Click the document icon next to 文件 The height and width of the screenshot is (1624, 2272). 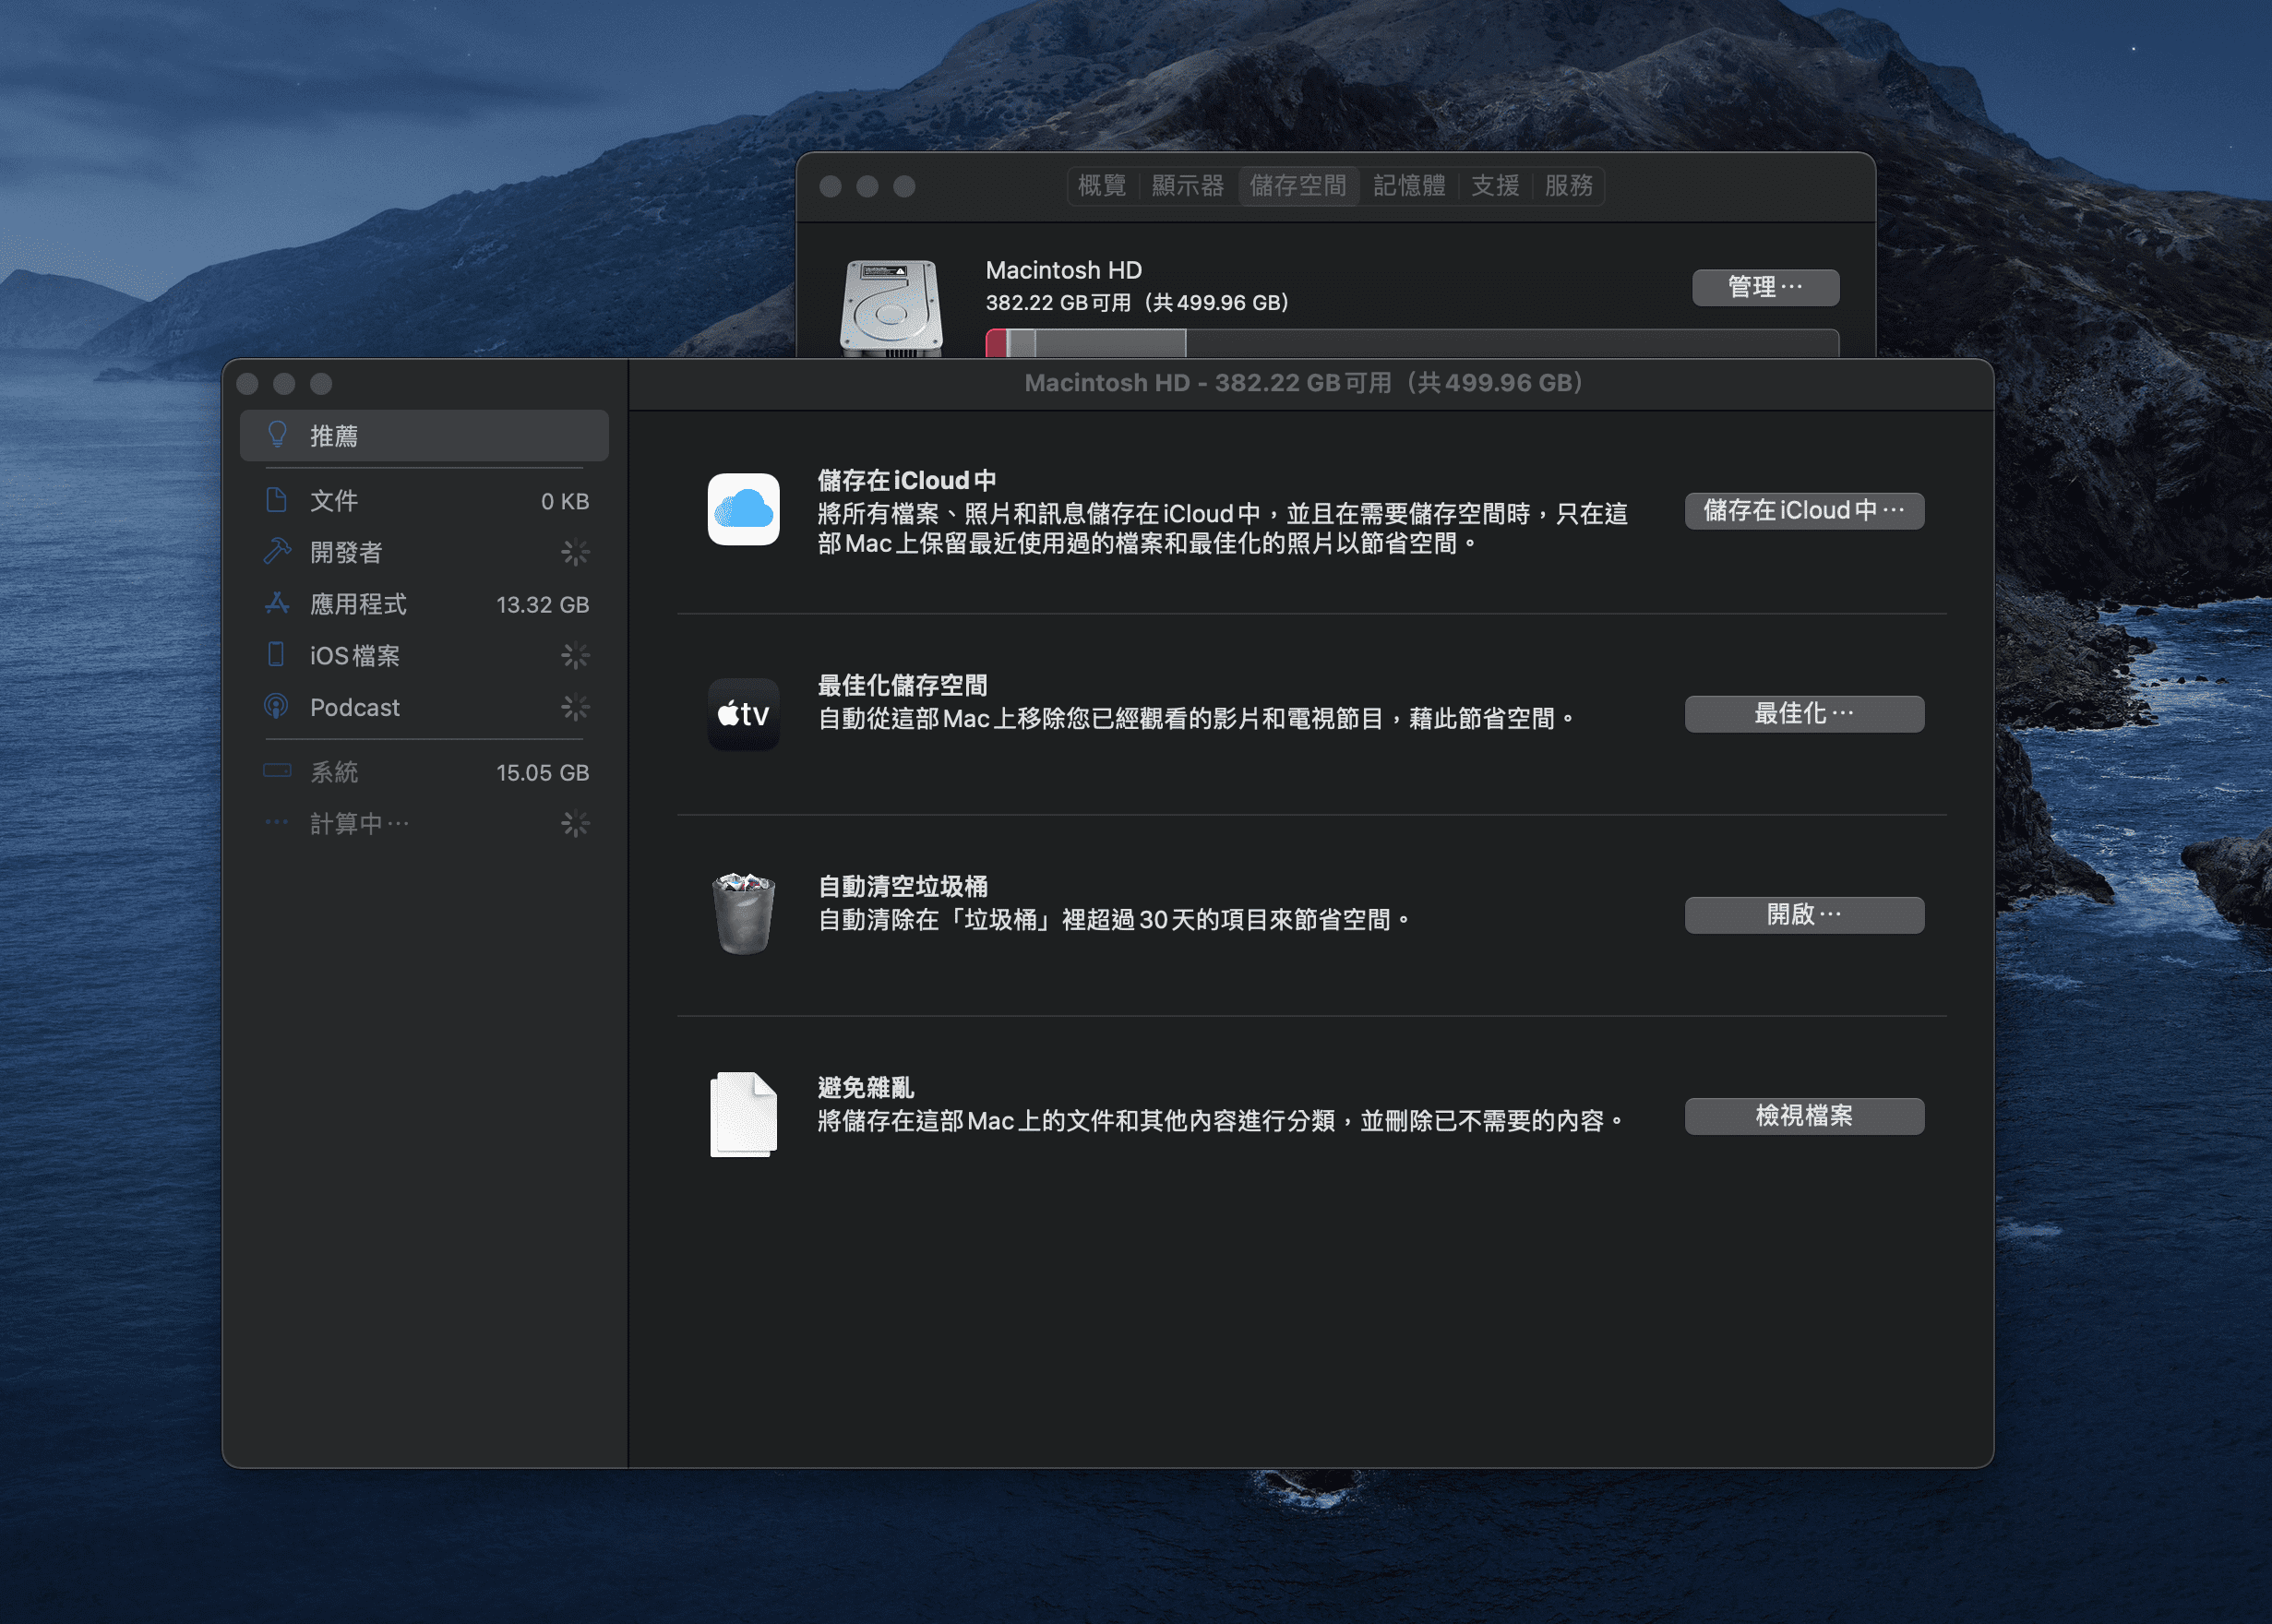point(277,500)
